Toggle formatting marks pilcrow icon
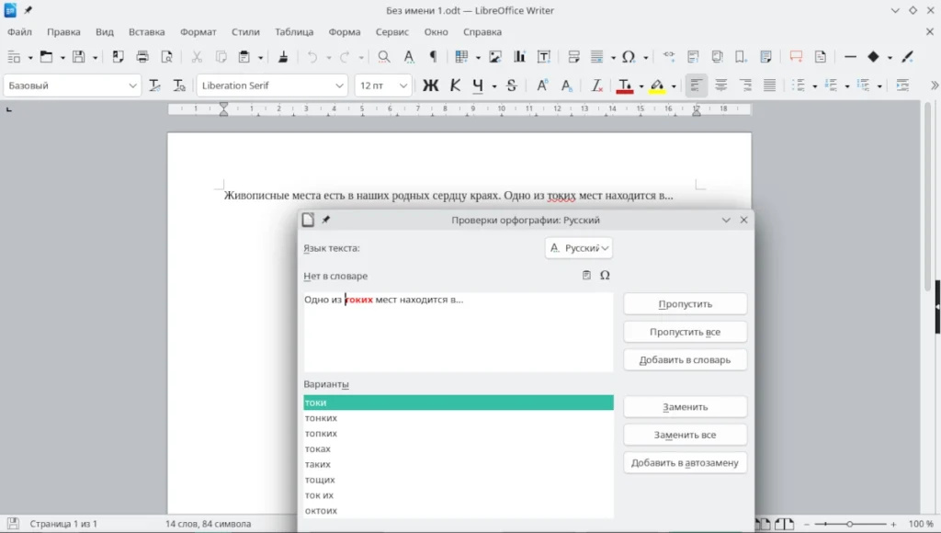Screen dimensions: 941x533 coord(433,57)
